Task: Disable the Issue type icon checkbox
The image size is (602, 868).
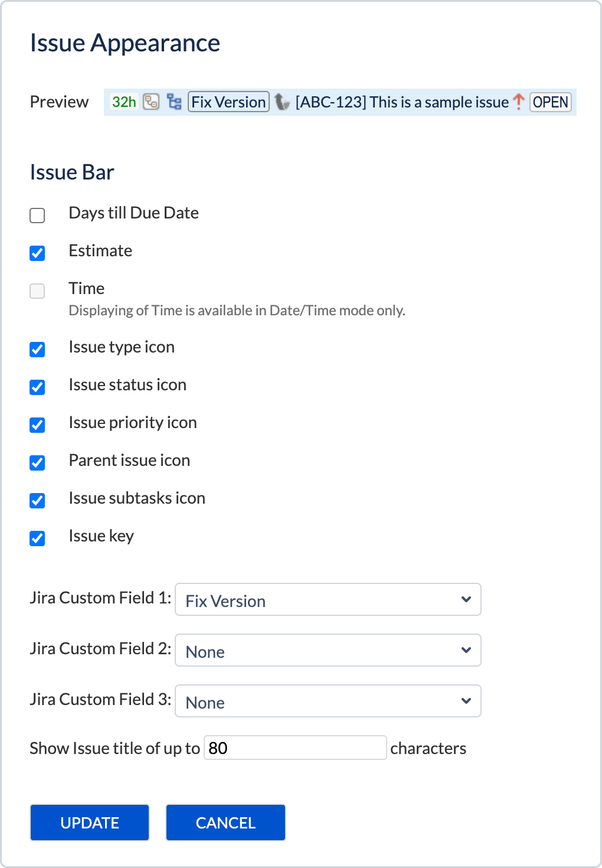Action: [x=37, y=350]
